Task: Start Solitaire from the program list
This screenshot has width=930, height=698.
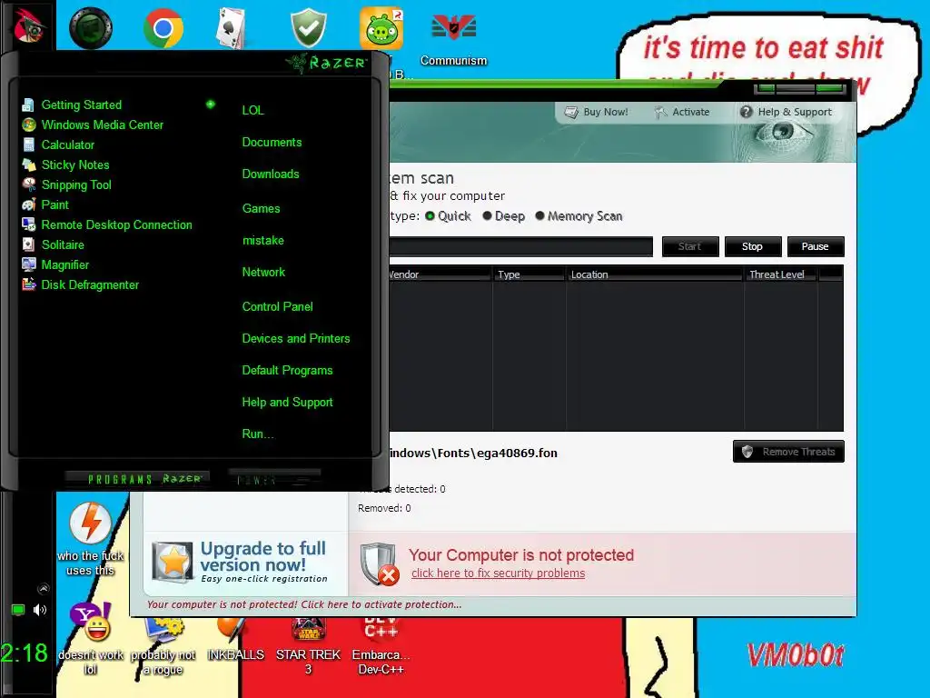Action: click(x=63, y=245)
